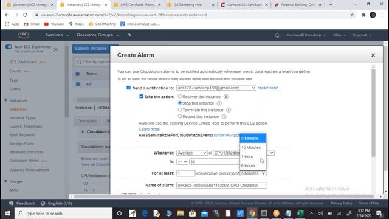The image size is (389, 219).
Task: Open the Gmail bookmark
Action: pyautogui.click(x=32, y=24)
